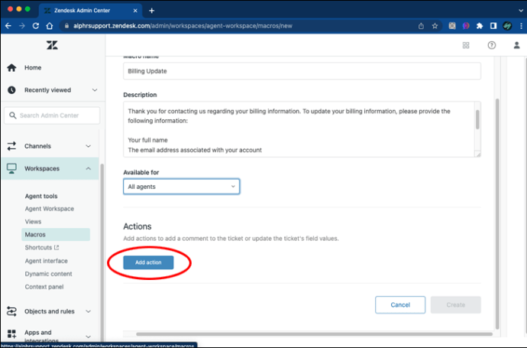The height and width of the screenshot is (348, 527).
Task: Click the Description box scrollbar thumb
Action: point(477,119)
